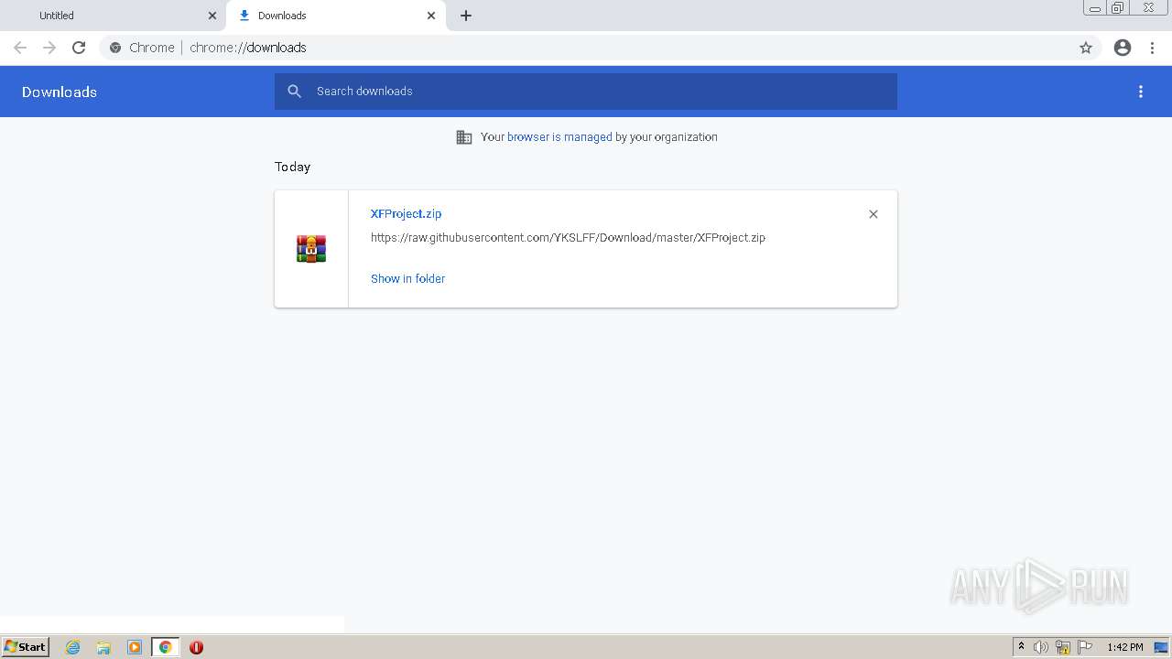
Task: Open the media player taskbar icon
Action: coord(135,647)
